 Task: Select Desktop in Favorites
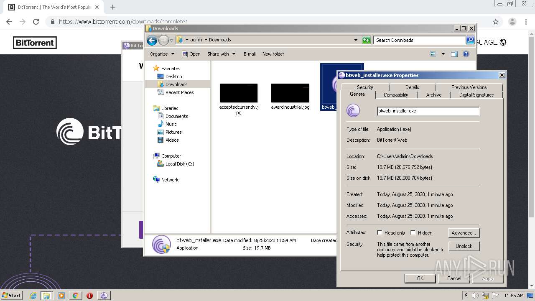point(173,77)
